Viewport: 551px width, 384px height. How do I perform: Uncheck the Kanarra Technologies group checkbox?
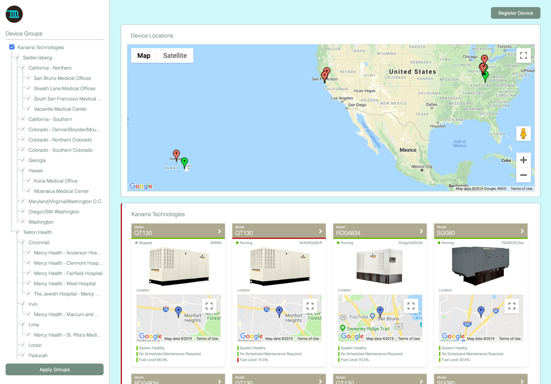(11, 46)
